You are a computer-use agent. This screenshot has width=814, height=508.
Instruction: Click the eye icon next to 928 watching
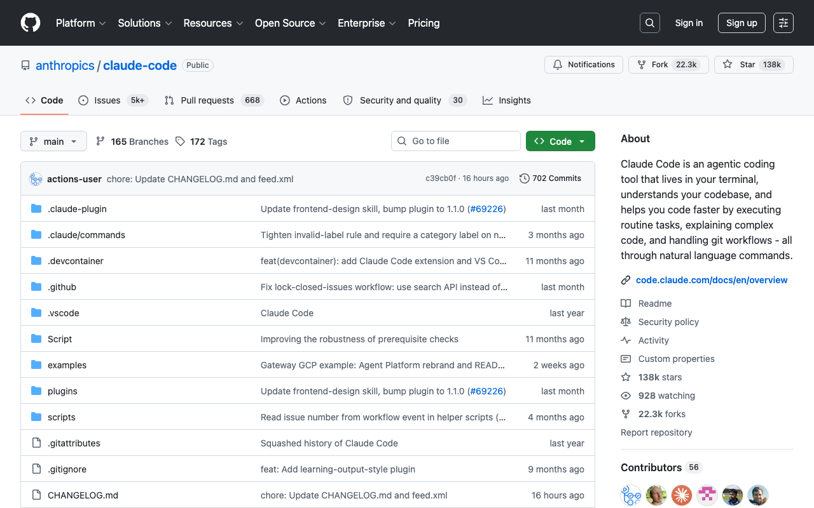(626, 396)
